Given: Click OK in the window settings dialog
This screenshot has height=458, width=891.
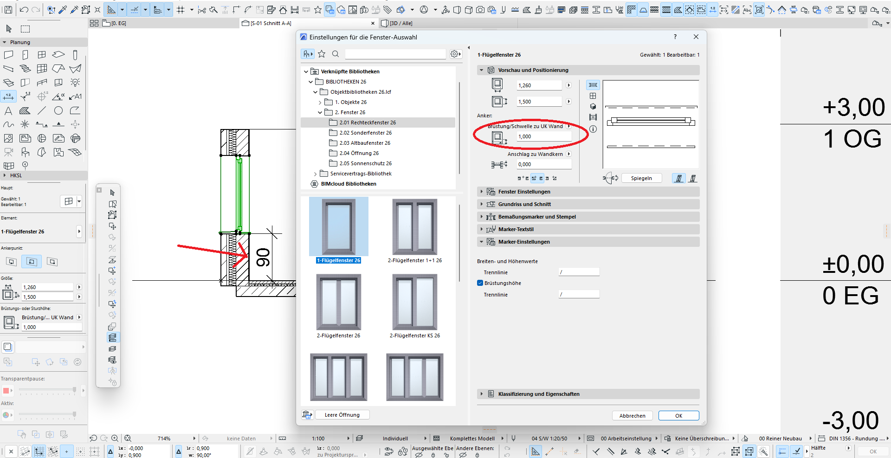Looking at the screenshot, I should (x=678, y=416).
